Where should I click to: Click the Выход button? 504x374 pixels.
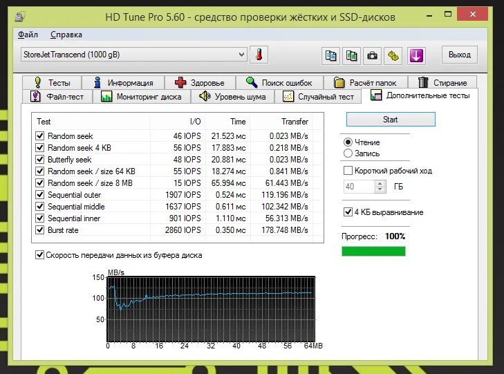pyautogui.click(x=460, y=55)
